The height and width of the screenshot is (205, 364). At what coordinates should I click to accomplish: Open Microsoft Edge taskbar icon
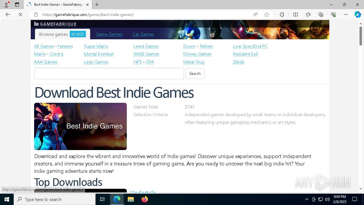tap(117, 199)
